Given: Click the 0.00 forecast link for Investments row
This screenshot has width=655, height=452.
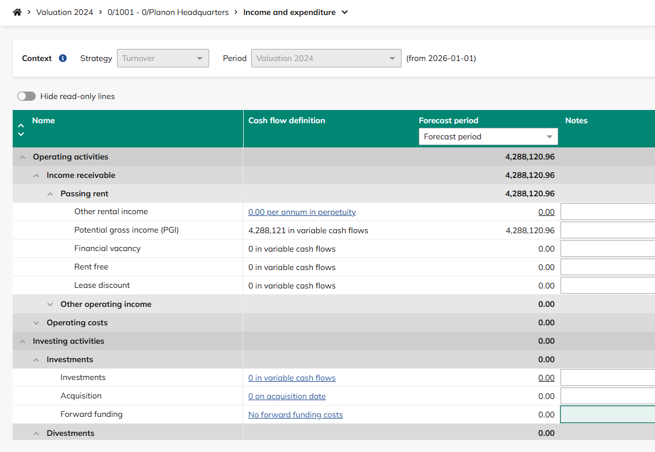Looking at the screenshot, I should [546, 378].
